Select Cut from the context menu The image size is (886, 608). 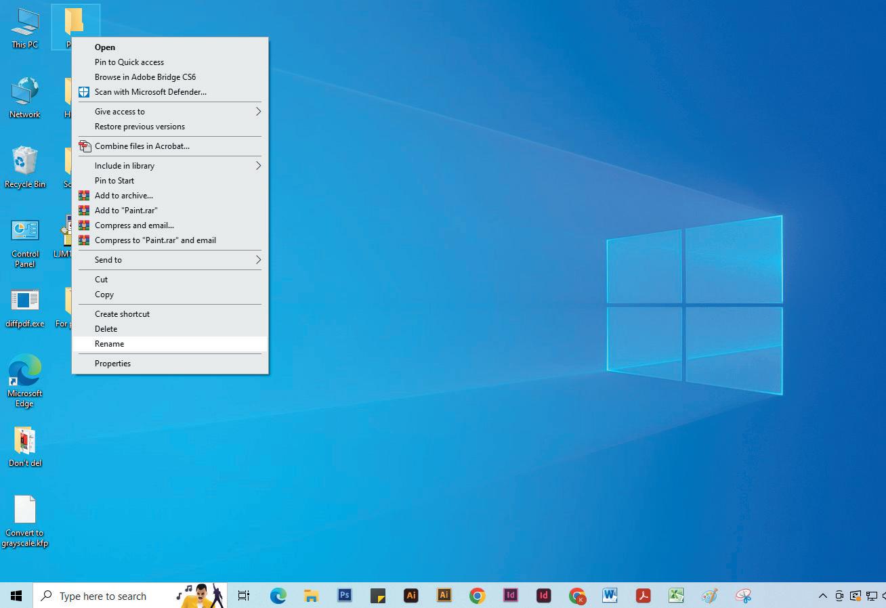pyautogui.click(x=170, y=280)
